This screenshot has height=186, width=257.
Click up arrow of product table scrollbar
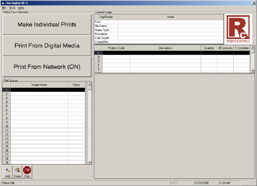(x=253, y=48)
